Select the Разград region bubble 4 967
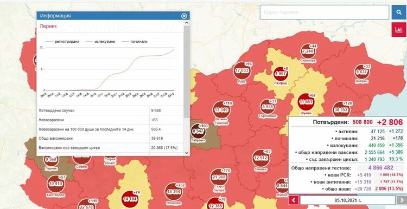Screen dimensions: 407x209 (x=281, y=74)
